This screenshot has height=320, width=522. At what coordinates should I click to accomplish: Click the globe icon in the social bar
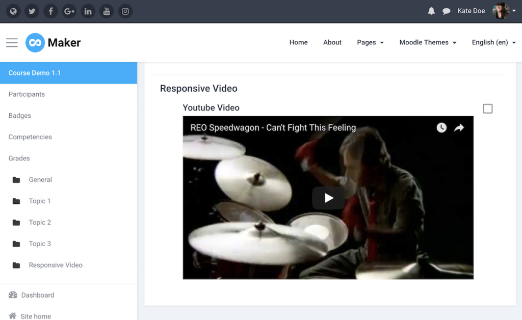13,11
